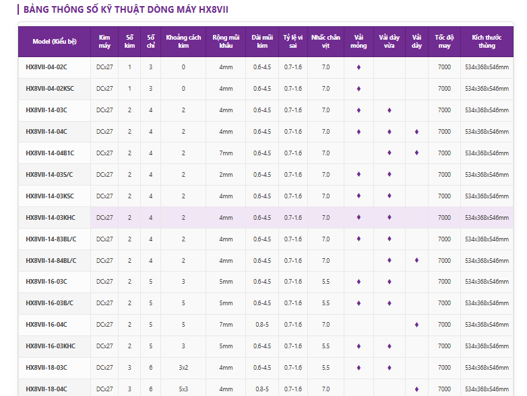Click the Kích thước thùng column header
Image resolution: width=527 pixels, height=396 pixels.
click(x=487, y=42)
